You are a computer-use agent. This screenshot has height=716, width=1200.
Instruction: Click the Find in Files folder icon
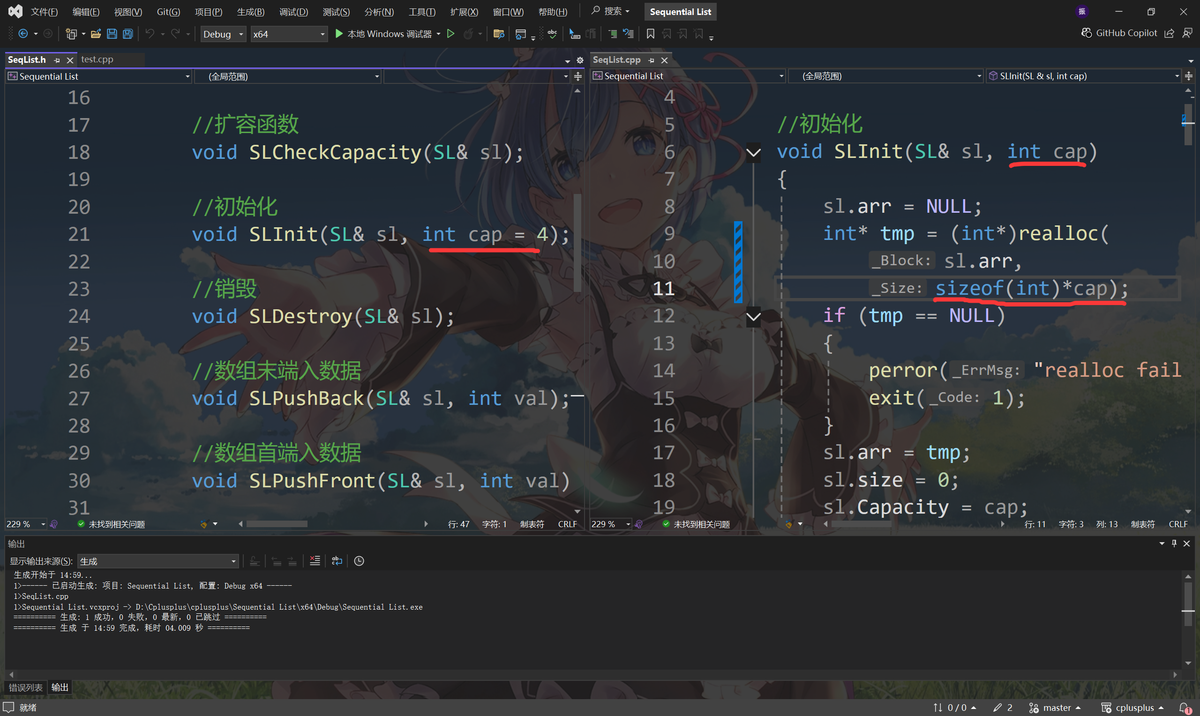[498, 34]
